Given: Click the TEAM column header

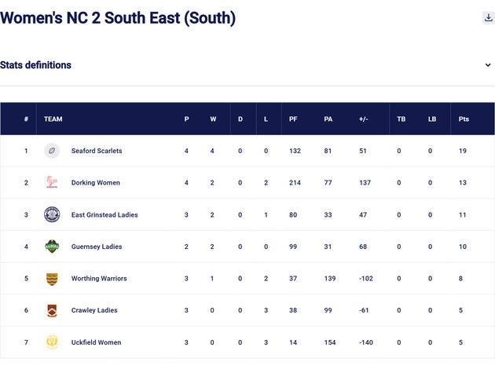Looking at the screenshot, I should point(53,119).
